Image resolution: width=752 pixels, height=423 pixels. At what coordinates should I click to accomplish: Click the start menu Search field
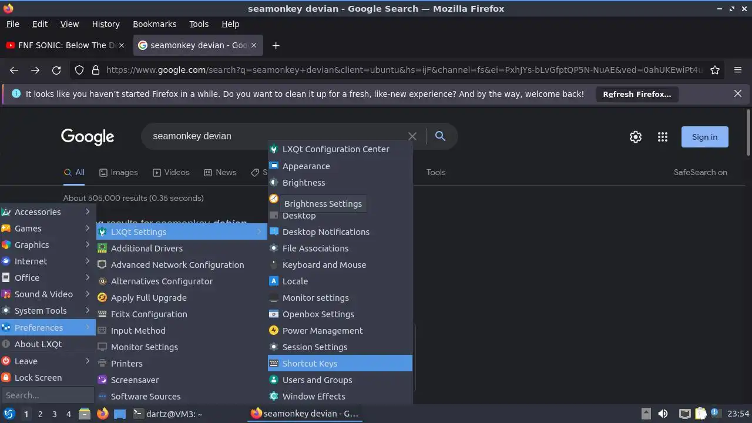click(48, 395)
